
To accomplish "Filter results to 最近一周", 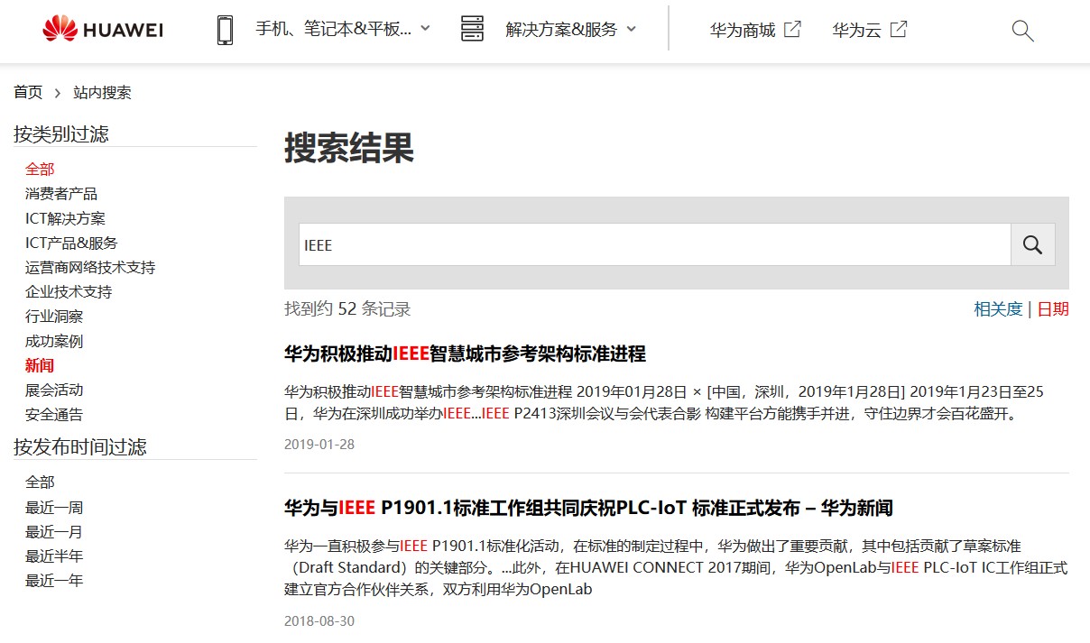I will (x=54, y=508).
